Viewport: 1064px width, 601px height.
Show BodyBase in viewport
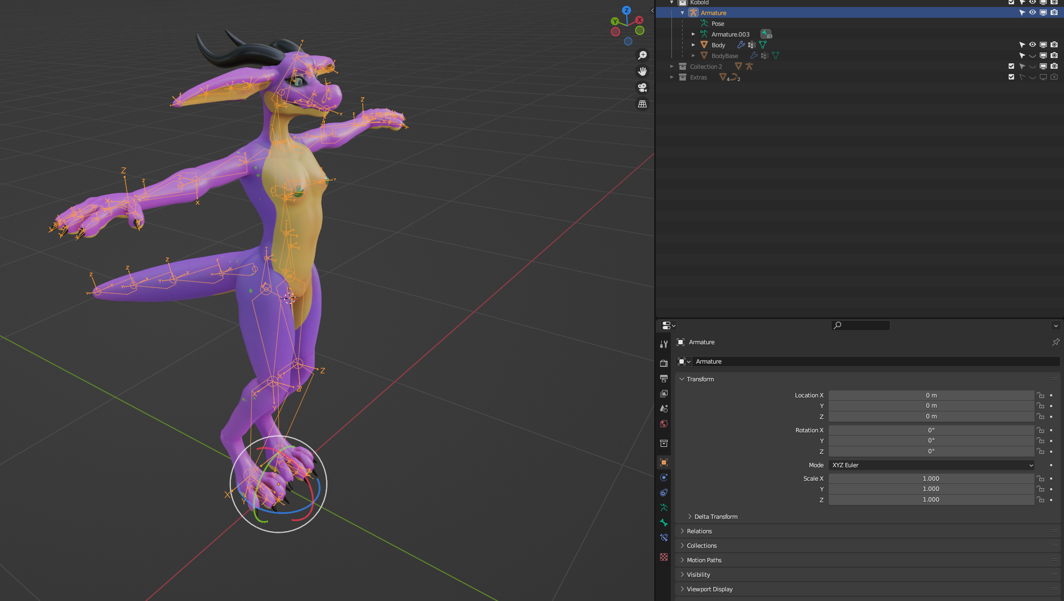point(1032,56)
